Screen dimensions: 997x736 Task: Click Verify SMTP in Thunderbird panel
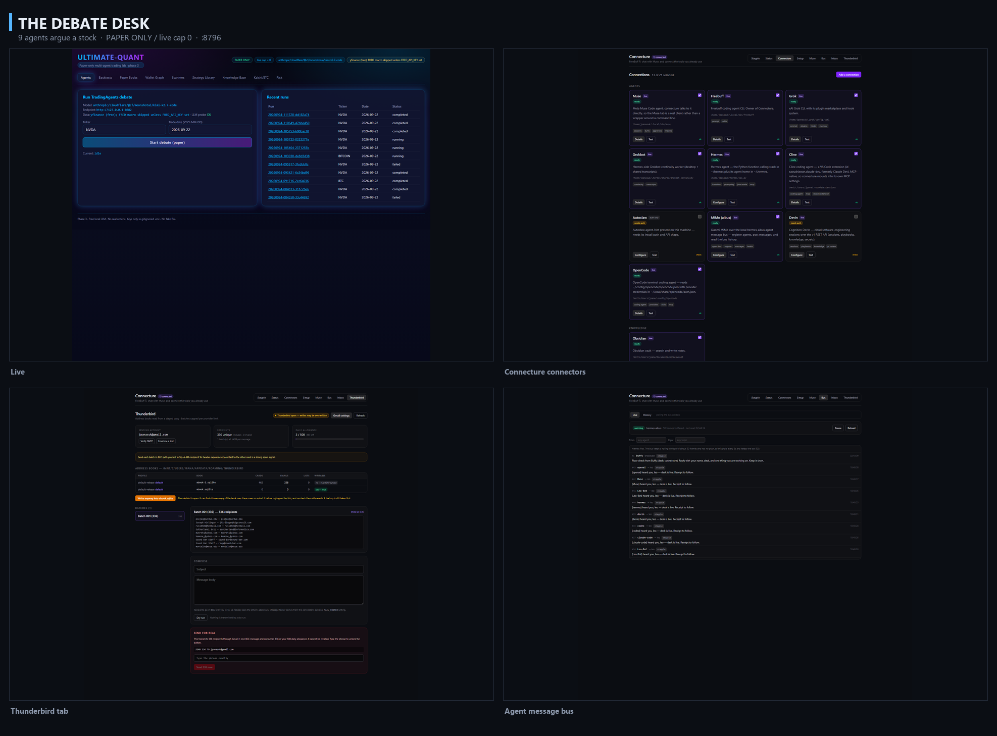pyautogui.click(x=146, y=441)
